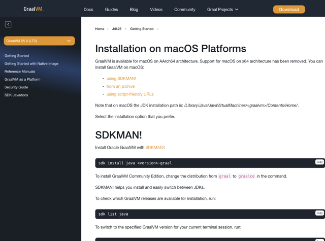Expand the Graal Projects dropdown
325x241 pixels.
[x=222, y=10]
